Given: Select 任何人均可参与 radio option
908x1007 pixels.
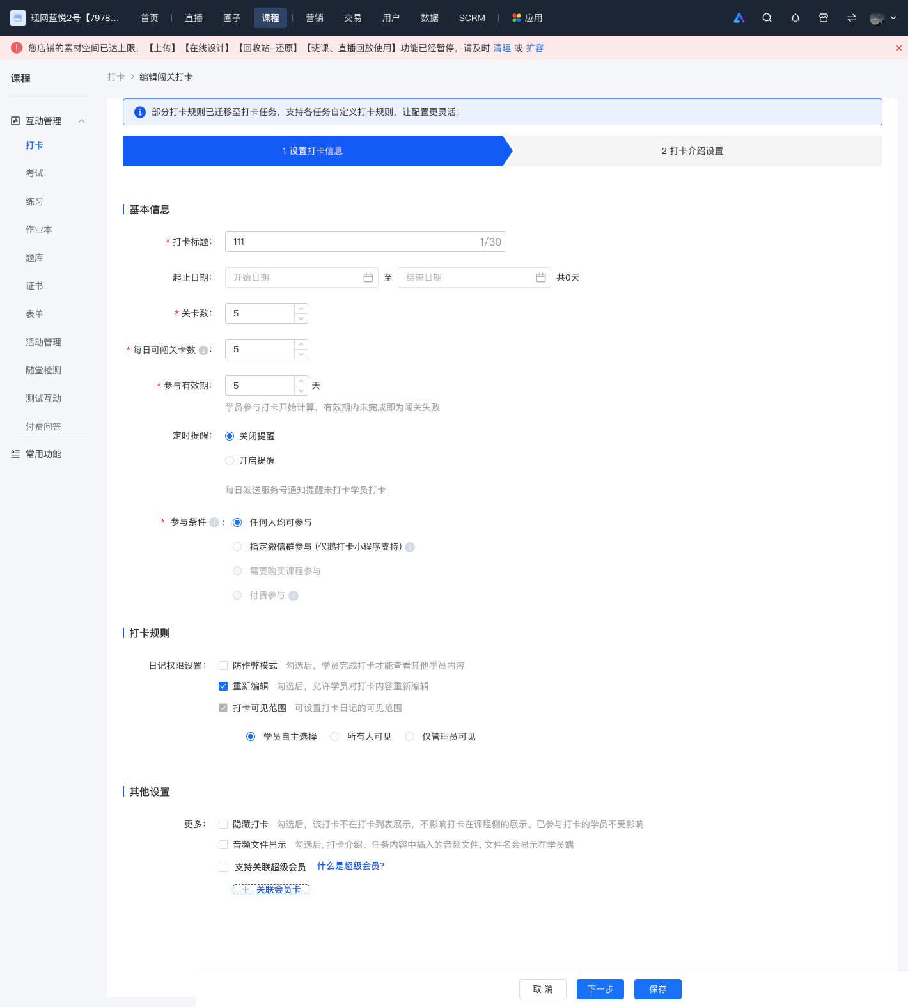Looking at the screenshot, I should click(x=237, y=522).
